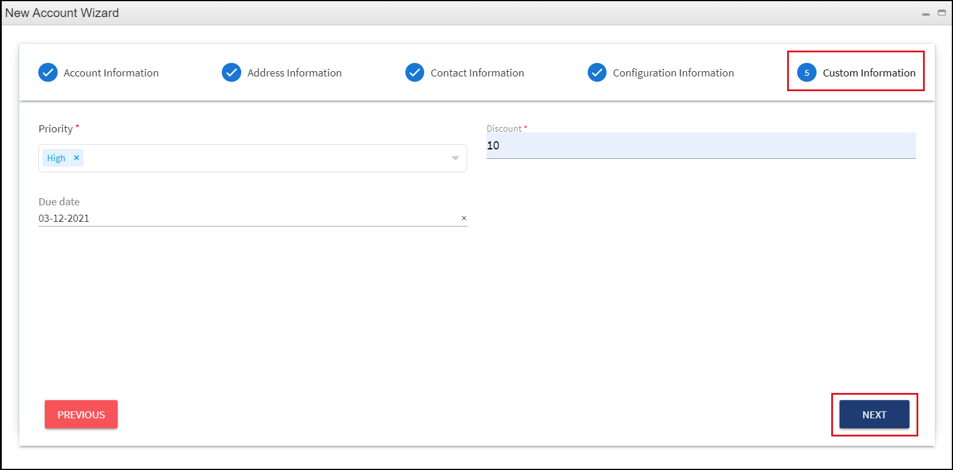
Task: Click the High priority chip text
Action: [56, 158]
